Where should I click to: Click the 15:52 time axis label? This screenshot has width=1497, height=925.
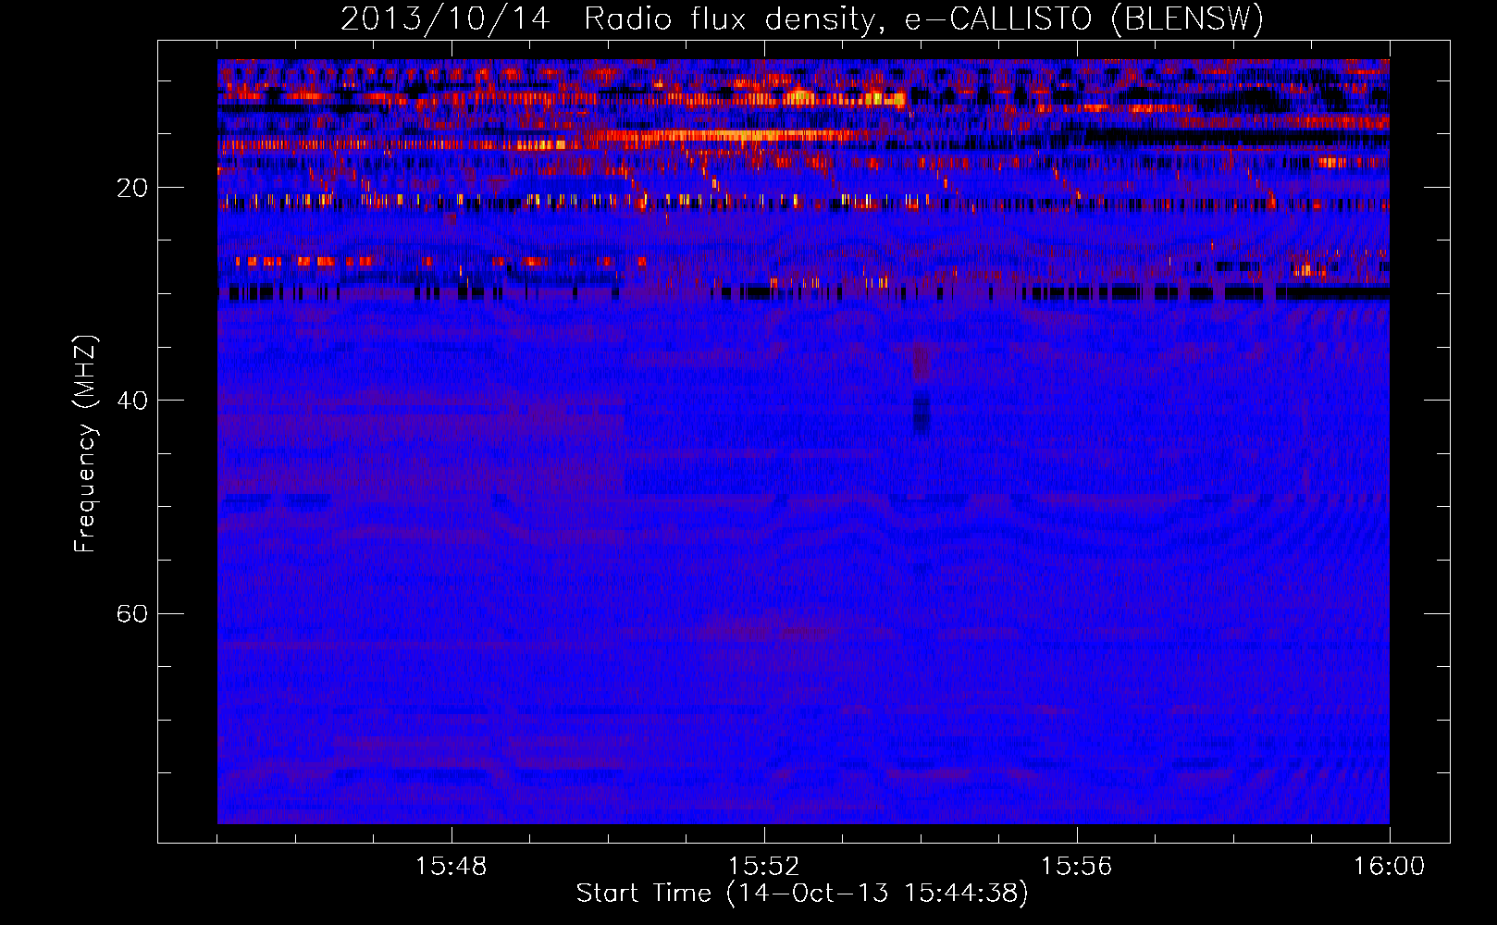click(764, 867)
